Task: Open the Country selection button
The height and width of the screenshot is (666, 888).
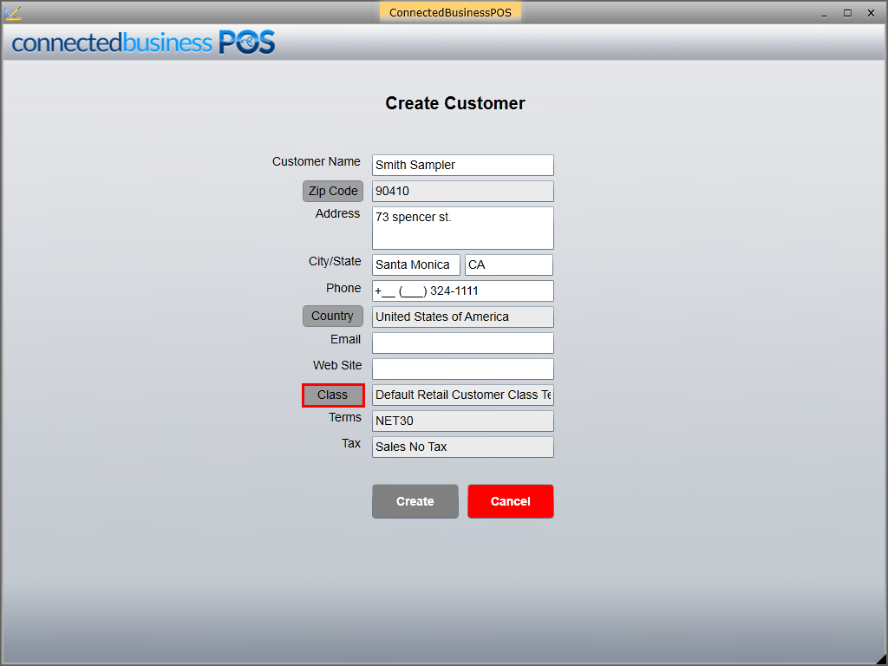Action: click(x=333, y=316)
